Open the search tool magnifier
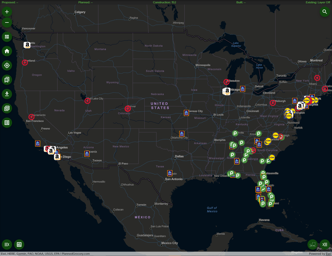 325,12
